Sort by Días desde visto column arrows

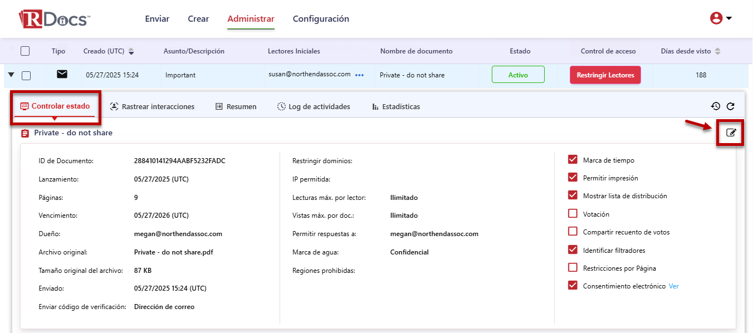tap(717, 51)
